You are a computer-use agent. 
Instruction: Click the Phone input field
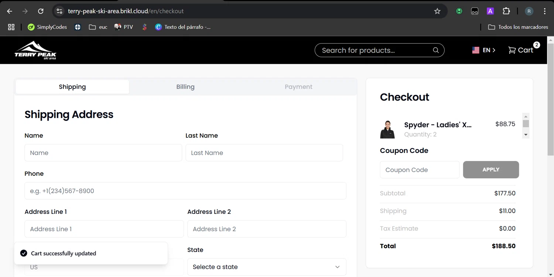click(x=185, y=191)
